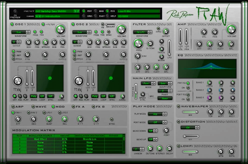
Task: Enable the Distortion power toggle
Action: coord(179,122)
